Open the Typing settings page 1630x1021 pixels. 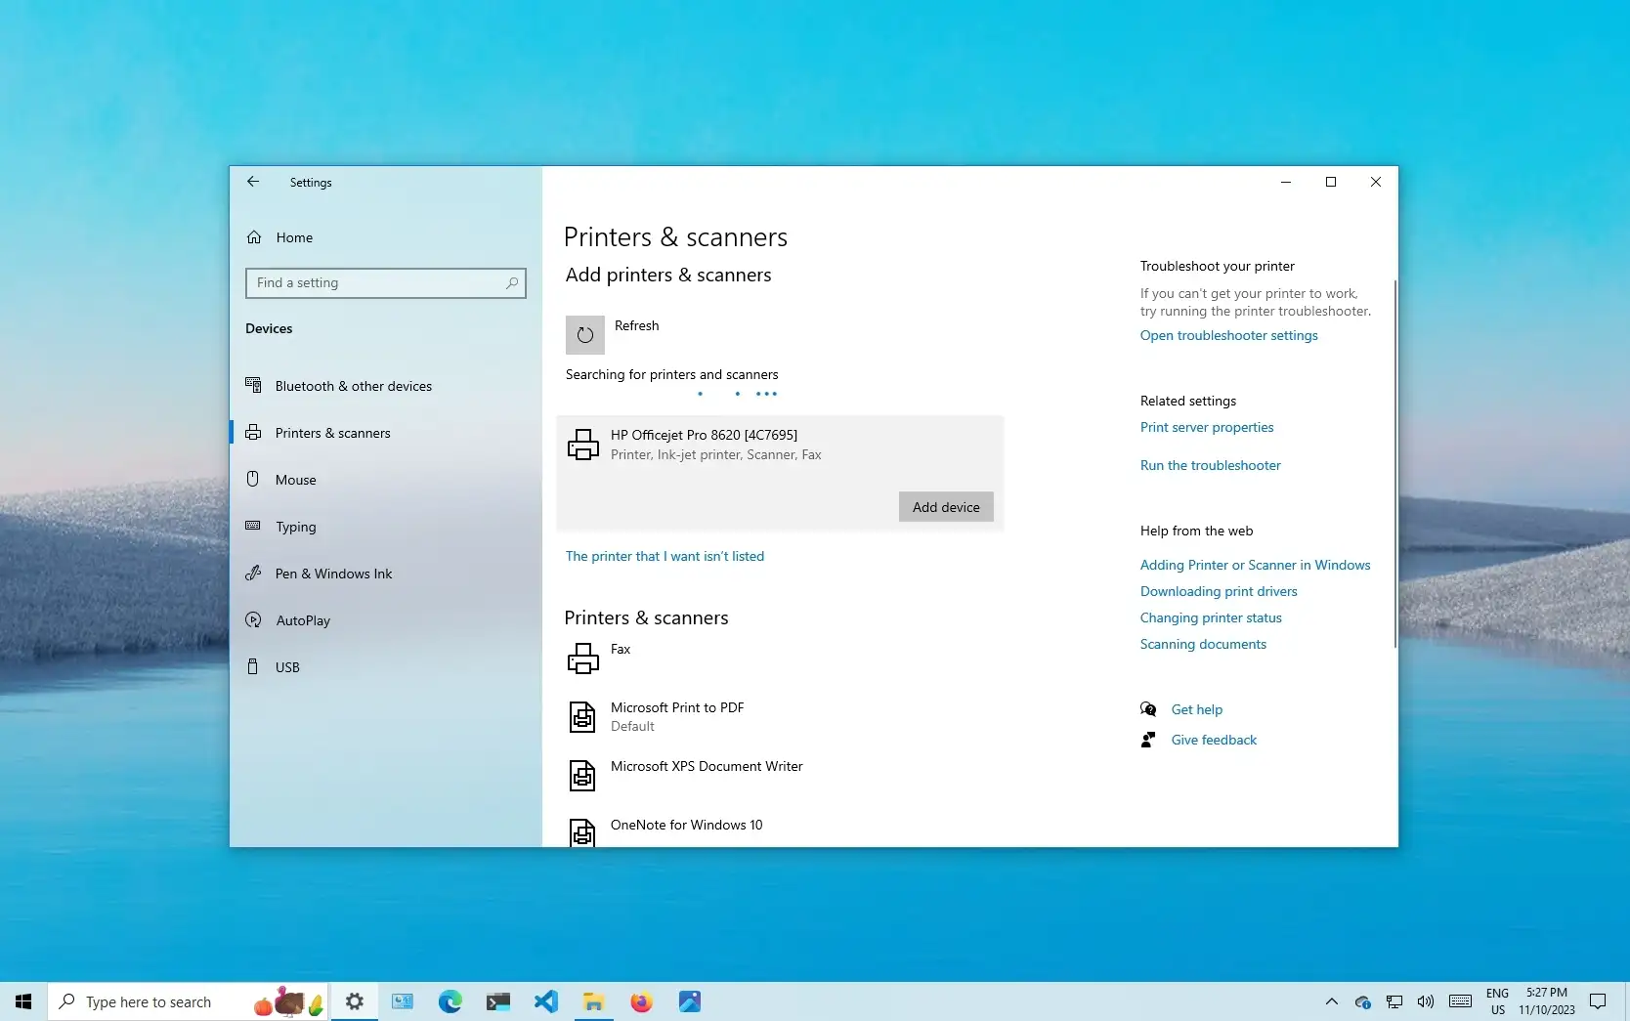(386, 527)
